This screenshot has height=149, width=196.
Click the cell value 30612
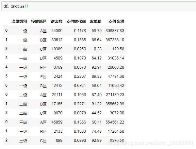(57, 40)
